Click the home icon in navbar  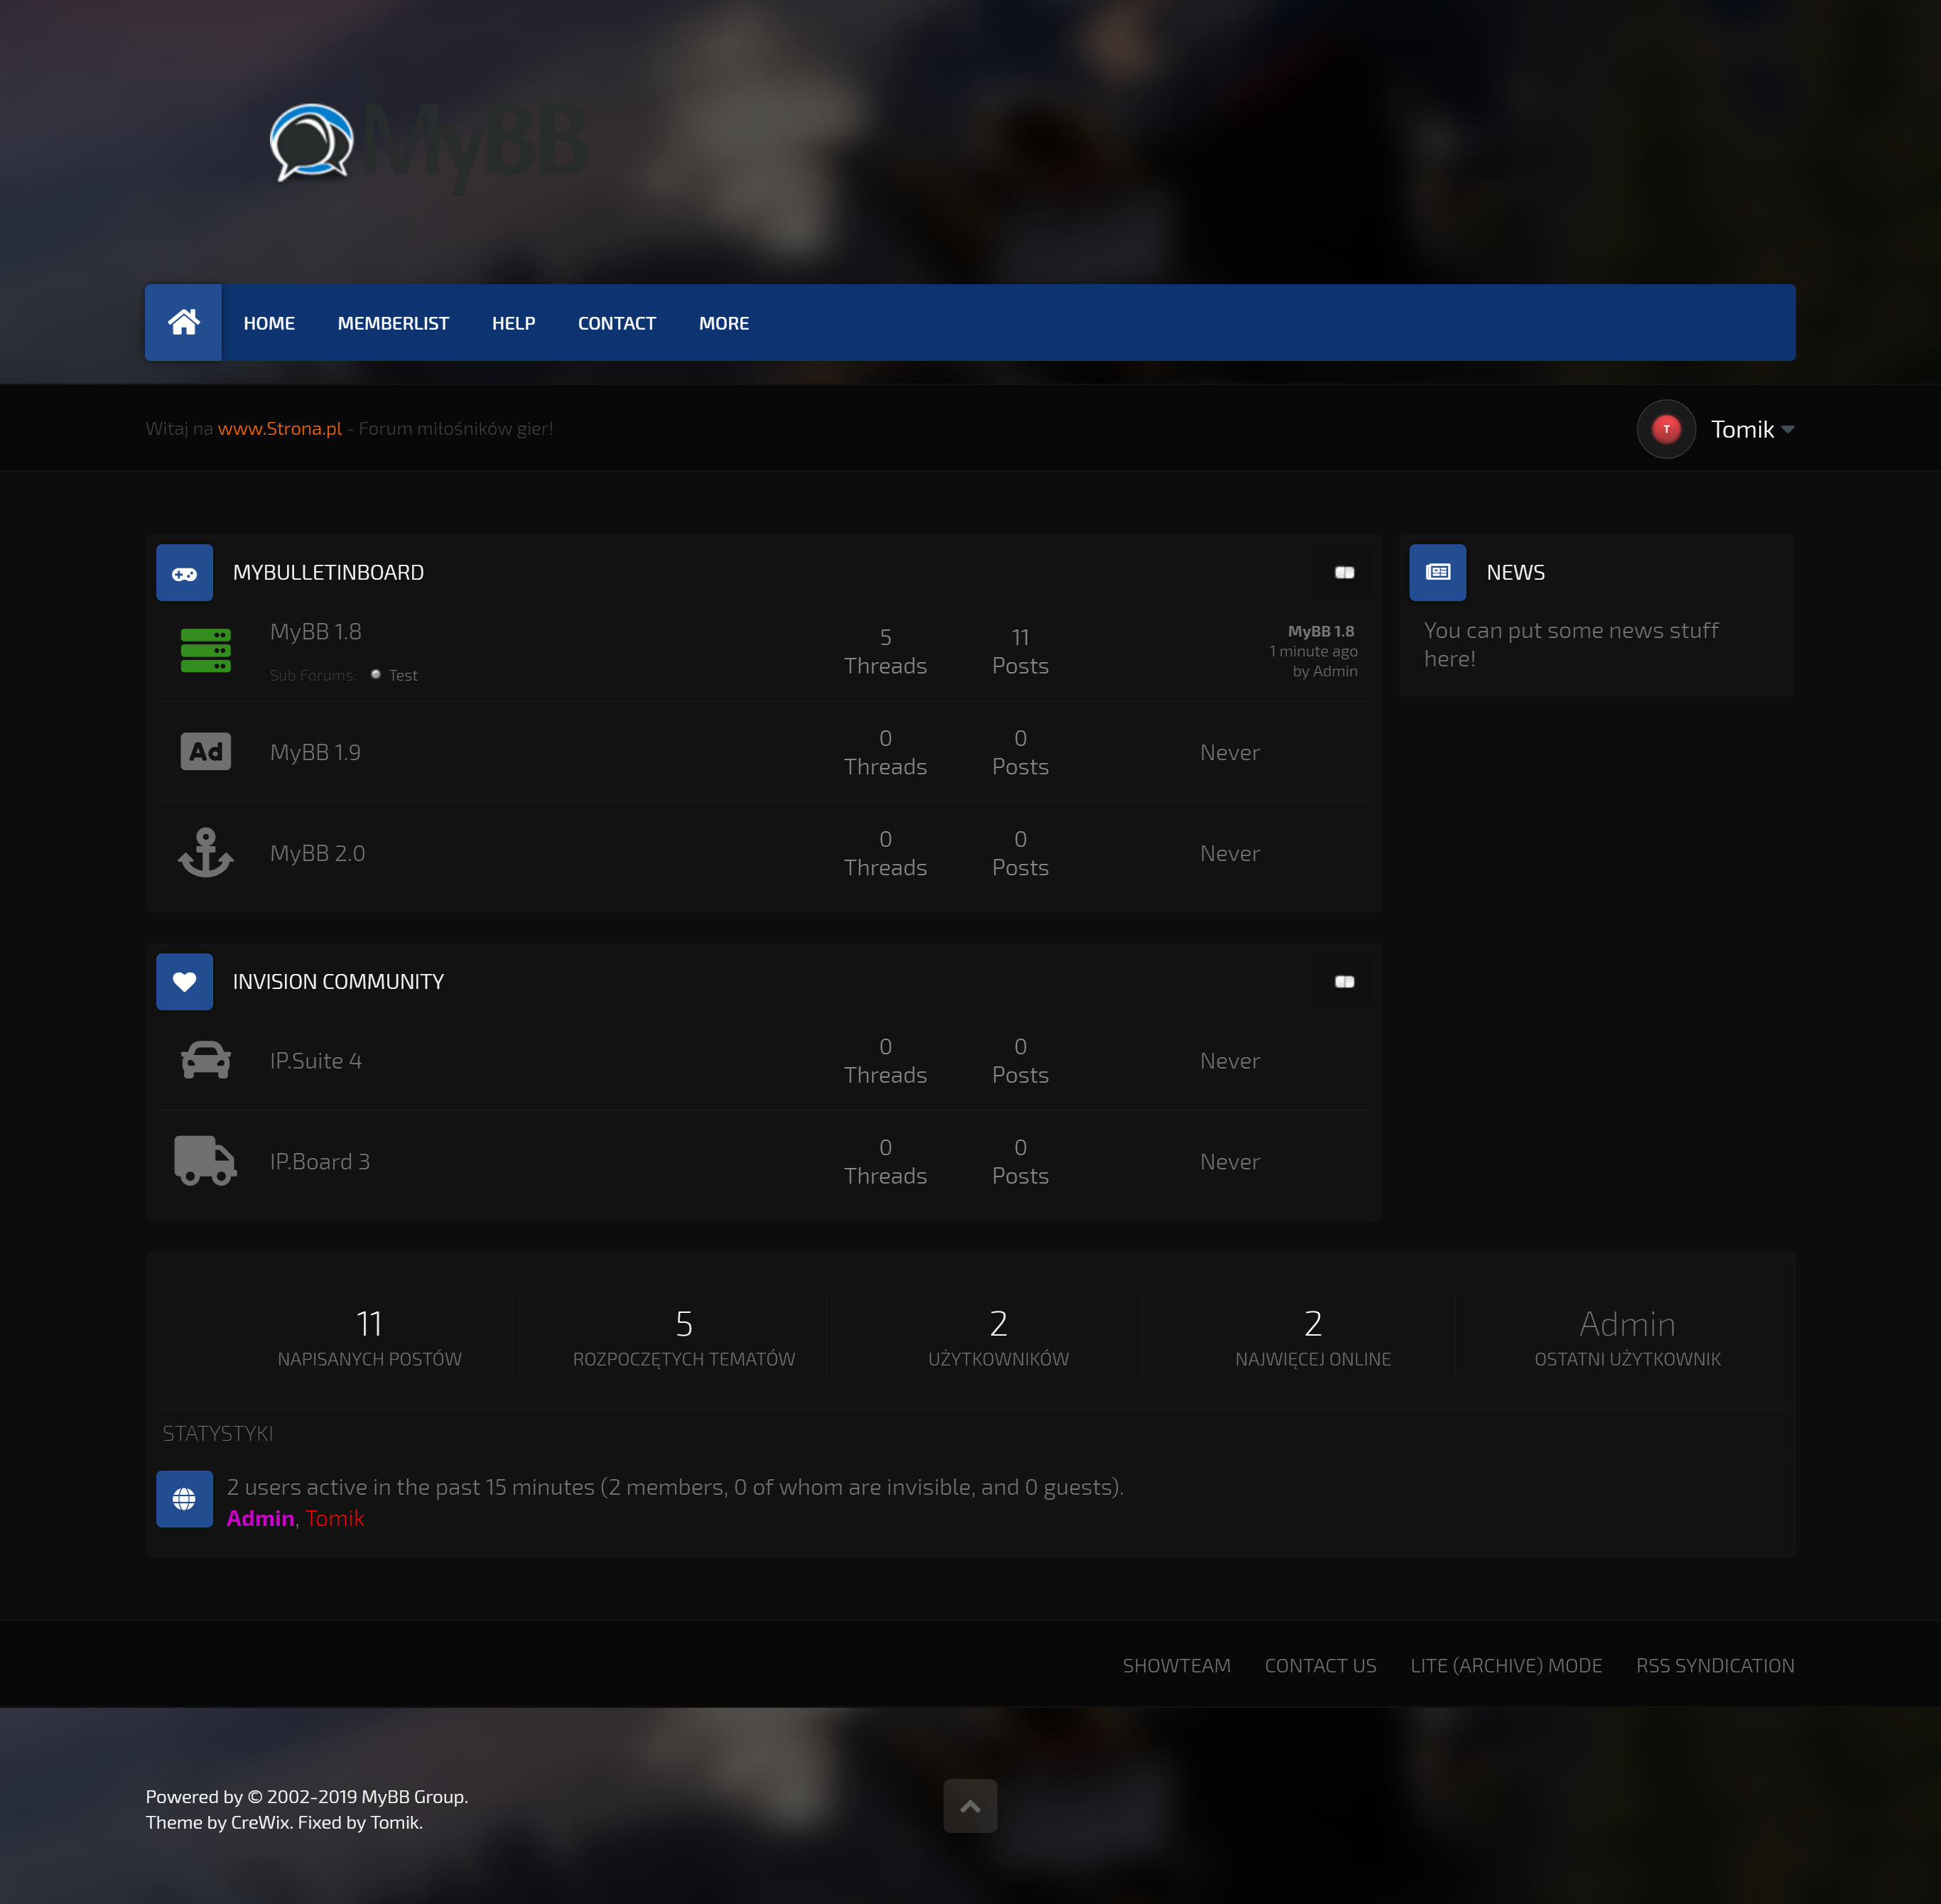click(x=183, y=322)
